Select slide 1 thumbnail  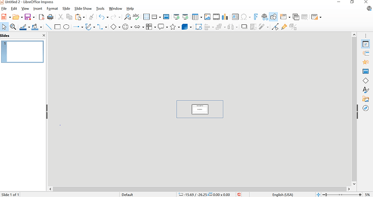coord(22,52)
